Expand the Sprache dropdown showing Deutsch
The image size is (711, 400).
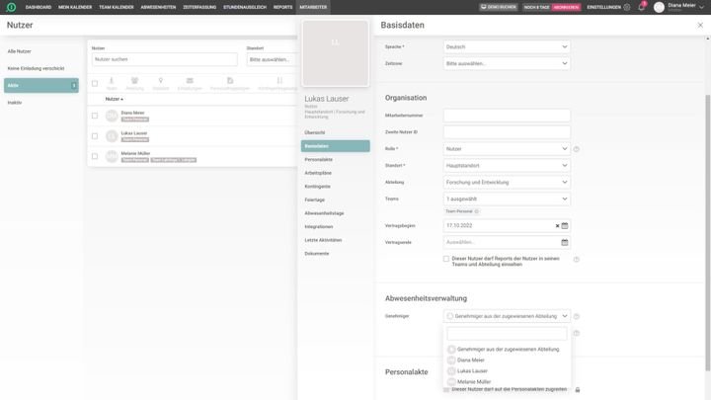point(507,46)
